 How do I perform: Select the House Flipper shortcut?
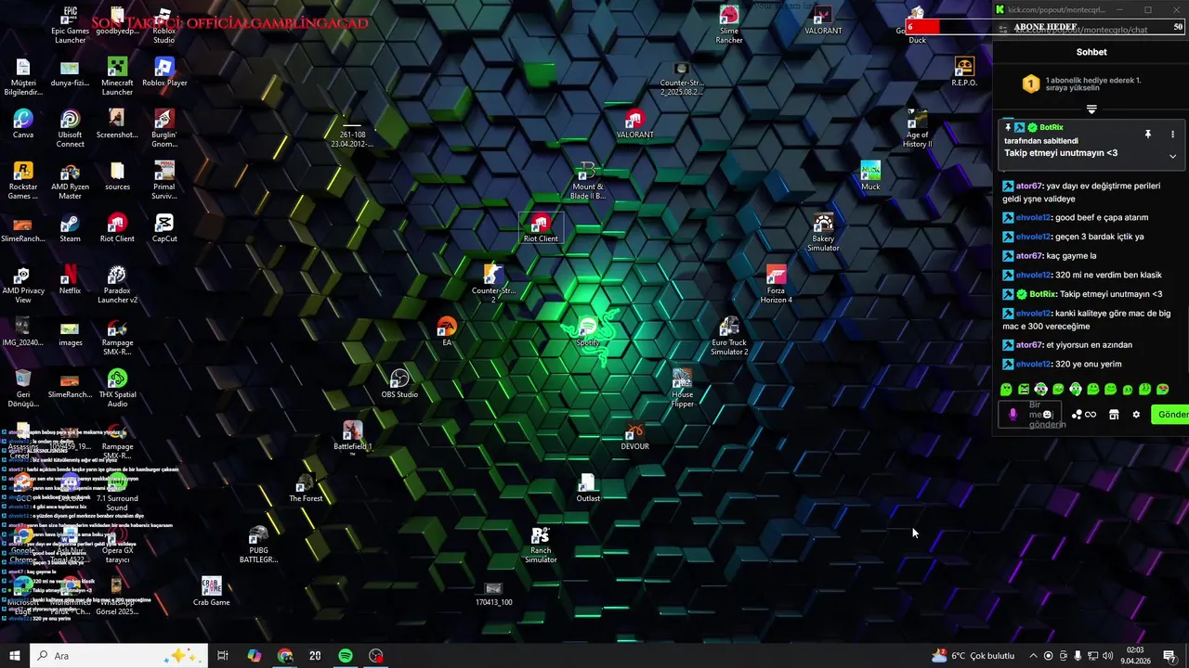pyautogui.click(x=682, y=389)
